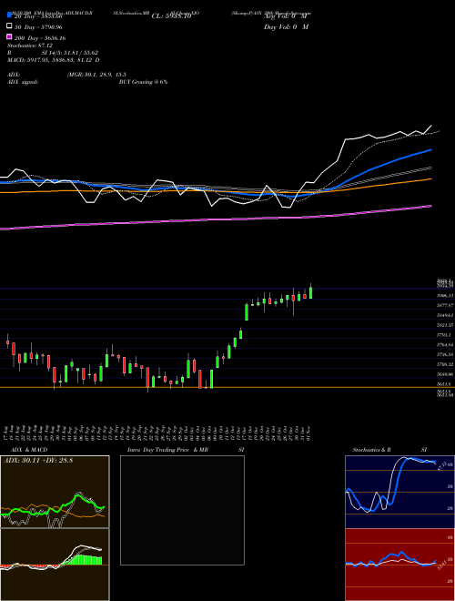The height and width of the screenshot is (601, 455).
Task: Click the ADX 30.11 +DY 28.8 readout
Action: 37,460
